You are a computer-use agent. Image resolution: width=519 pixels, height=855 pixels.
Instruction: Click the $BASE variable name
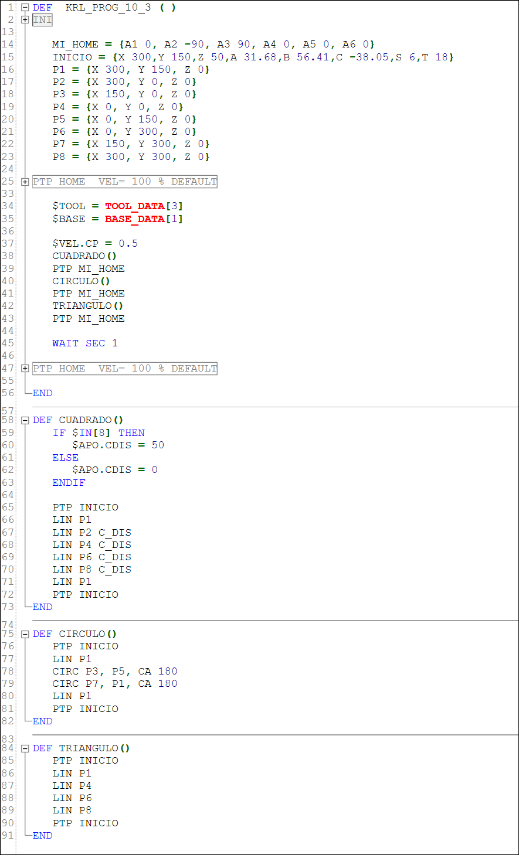pos(69,219)
